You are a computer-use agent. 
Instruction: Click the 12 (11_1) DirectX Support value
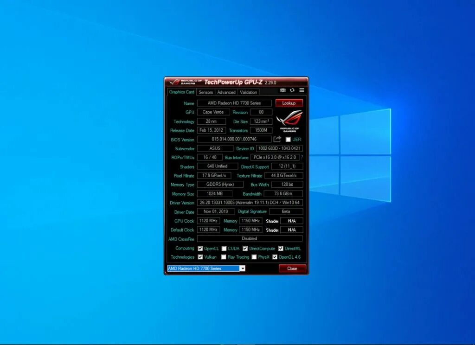[x=287, y=166]
